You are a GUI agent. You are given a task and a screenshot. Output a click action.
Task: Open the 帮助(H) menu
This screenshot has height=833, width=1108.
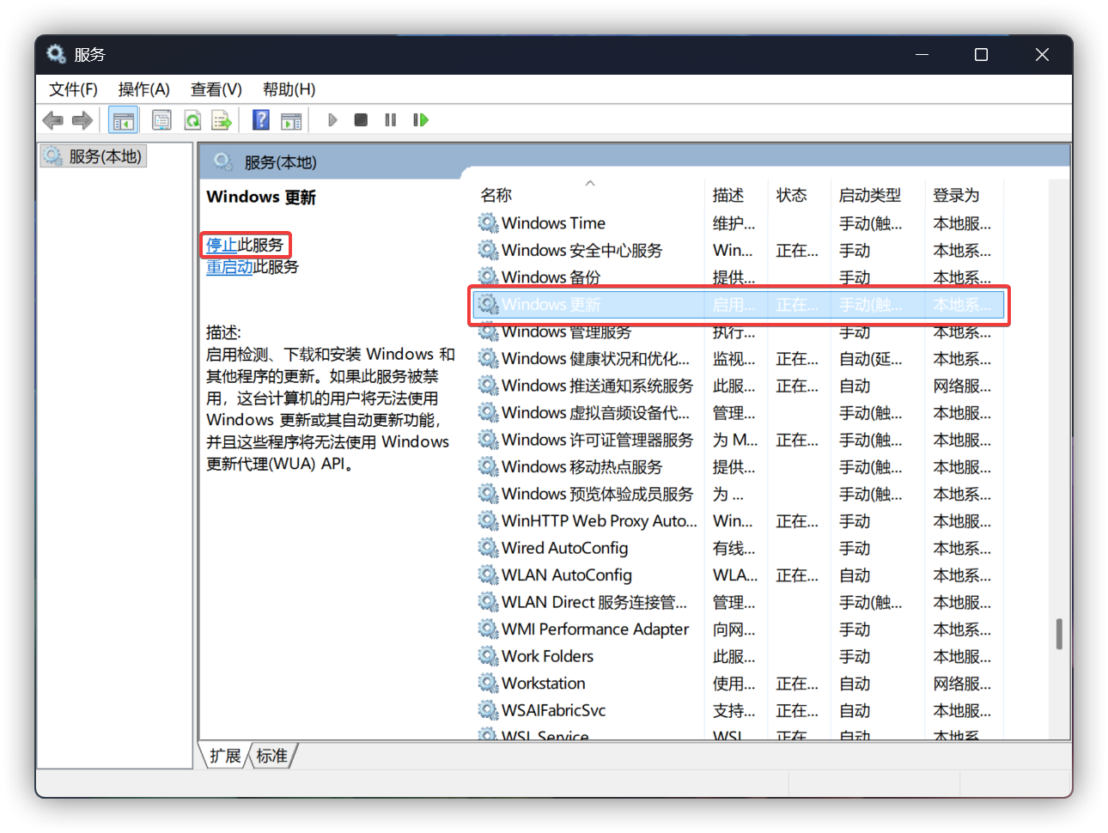coord(289,89)
